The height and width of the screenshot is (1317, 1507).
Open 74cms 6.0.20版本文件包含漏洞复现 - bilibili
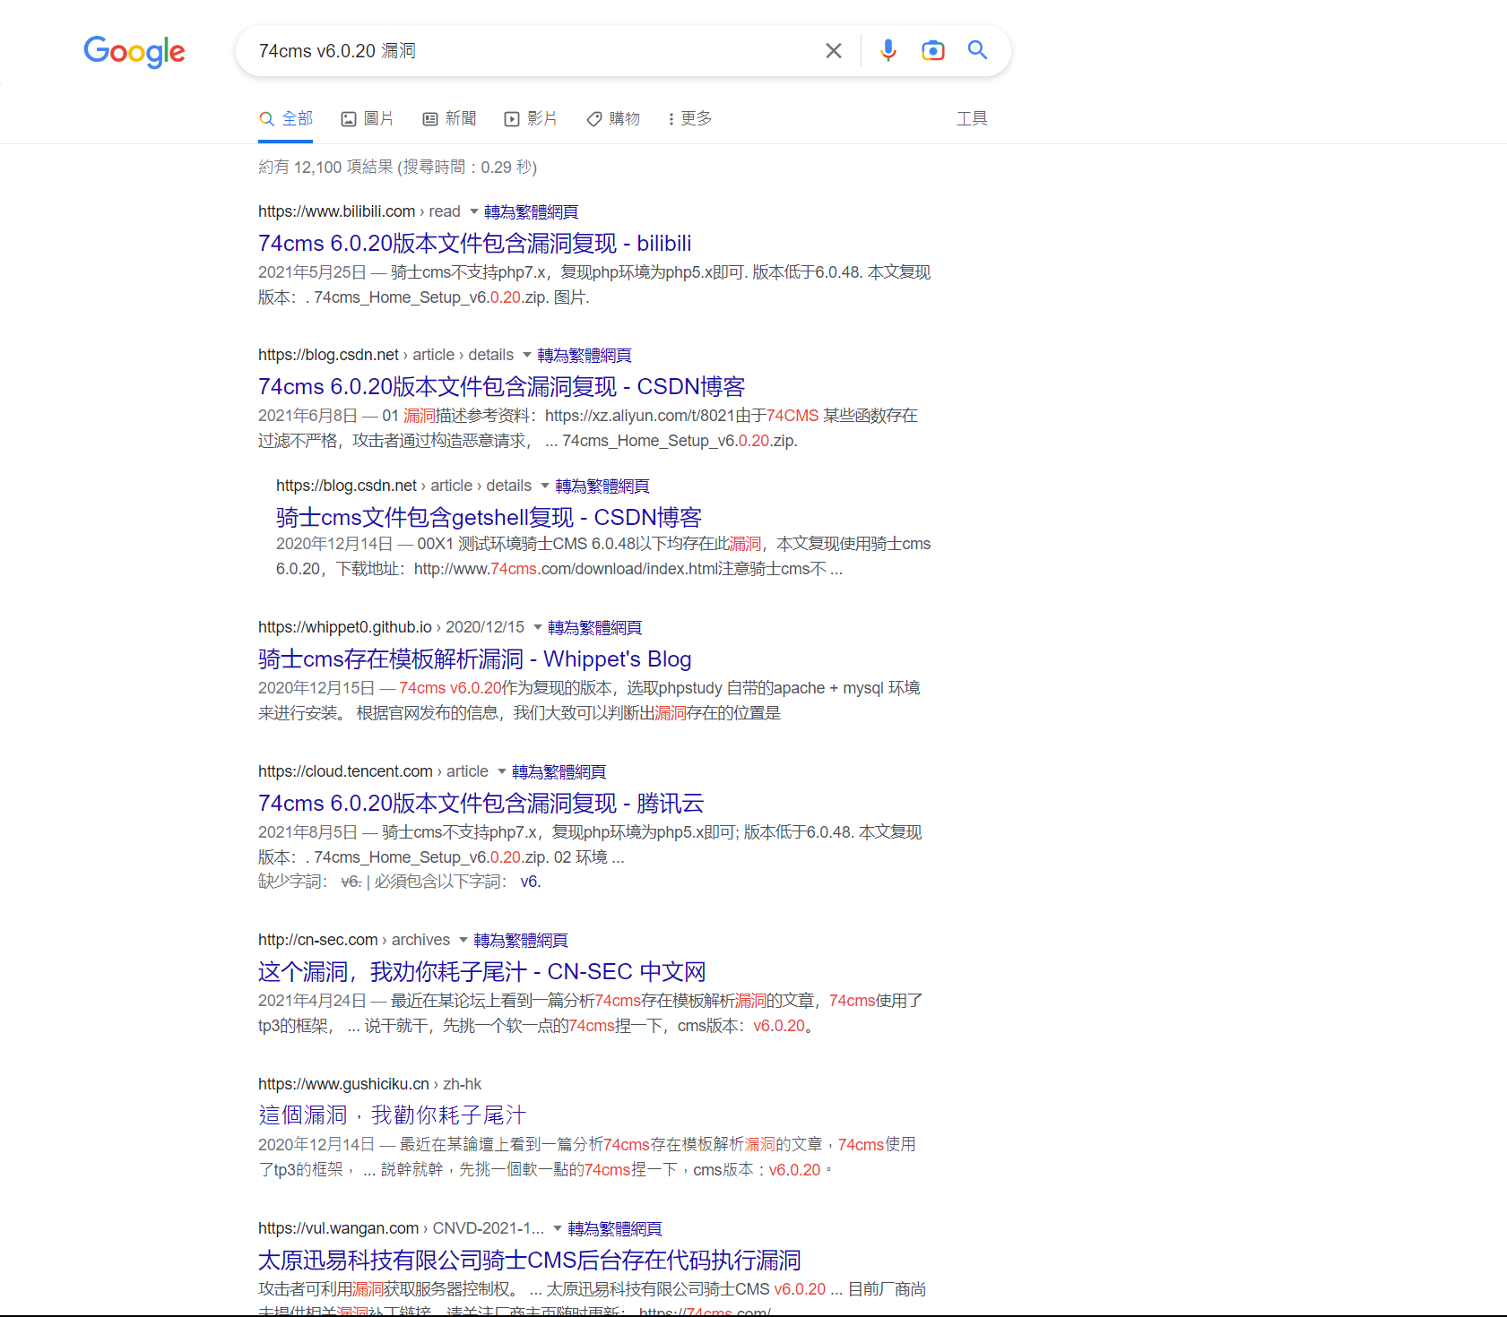point(474,243)
